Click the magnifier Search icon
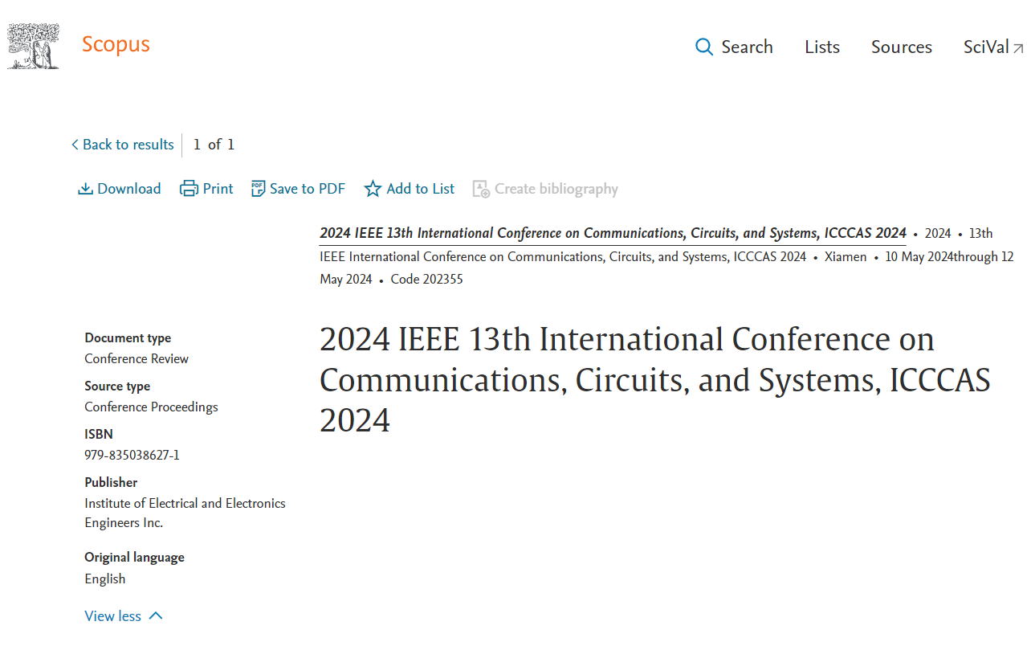This screenshot has width=1027, height=646. pyautogui.click(x=704, y=47)
